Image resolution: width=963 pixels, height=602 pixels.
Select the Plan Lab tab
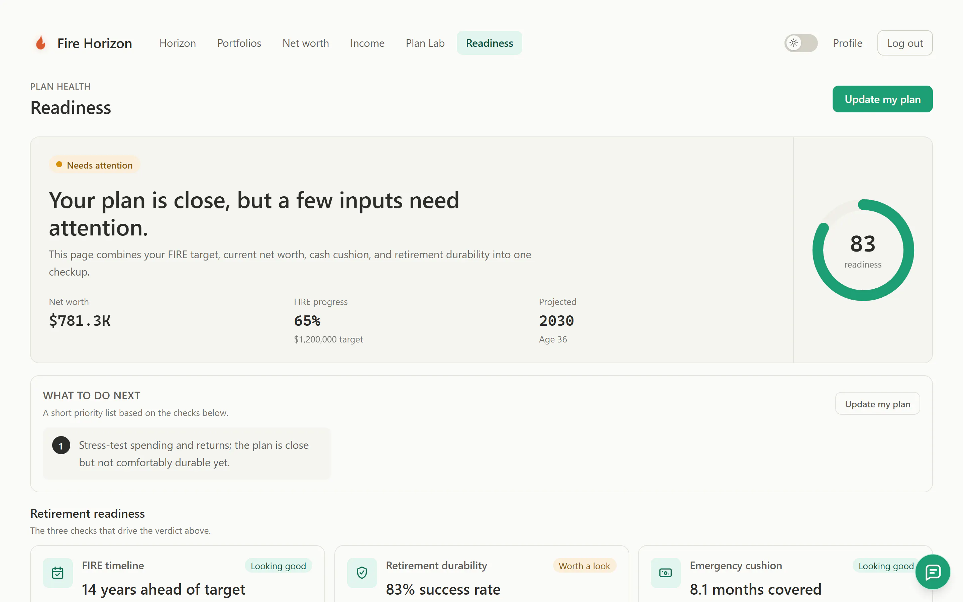click(425, 43)
